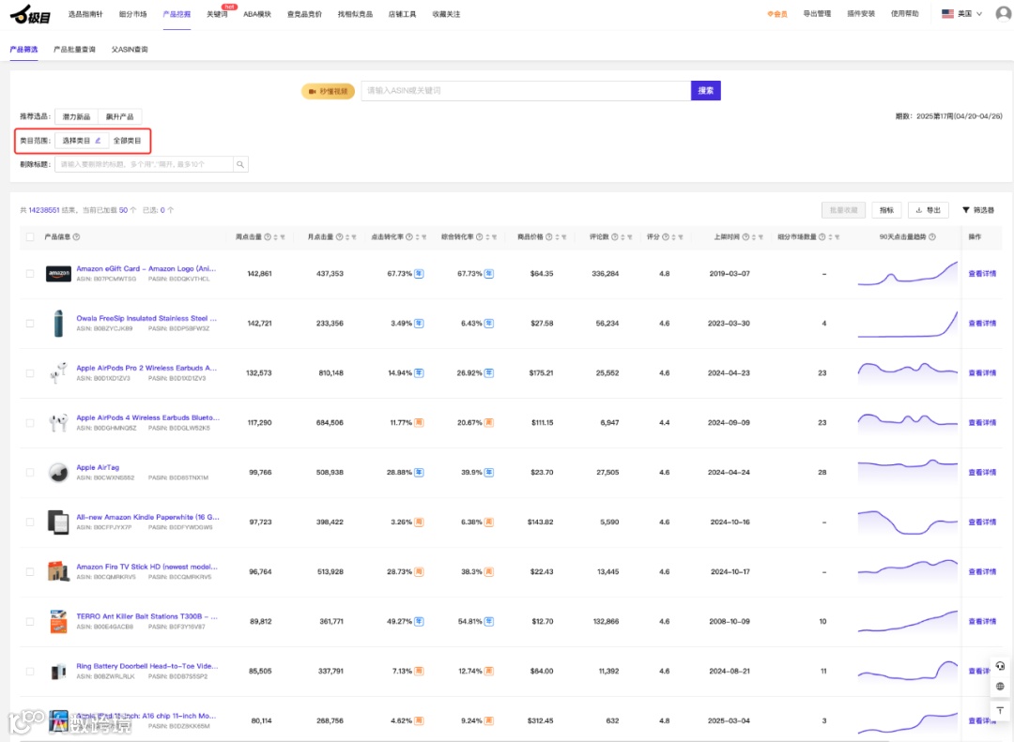The image size is (1014, 742).
Task: Click filter icon in 上架时间 header
Action: pyautogui.click(x=760, y=237)
